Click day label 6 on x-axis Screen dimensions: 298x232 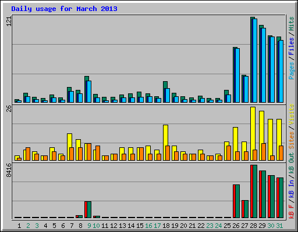pyautogui.click(x=63, y=226)
